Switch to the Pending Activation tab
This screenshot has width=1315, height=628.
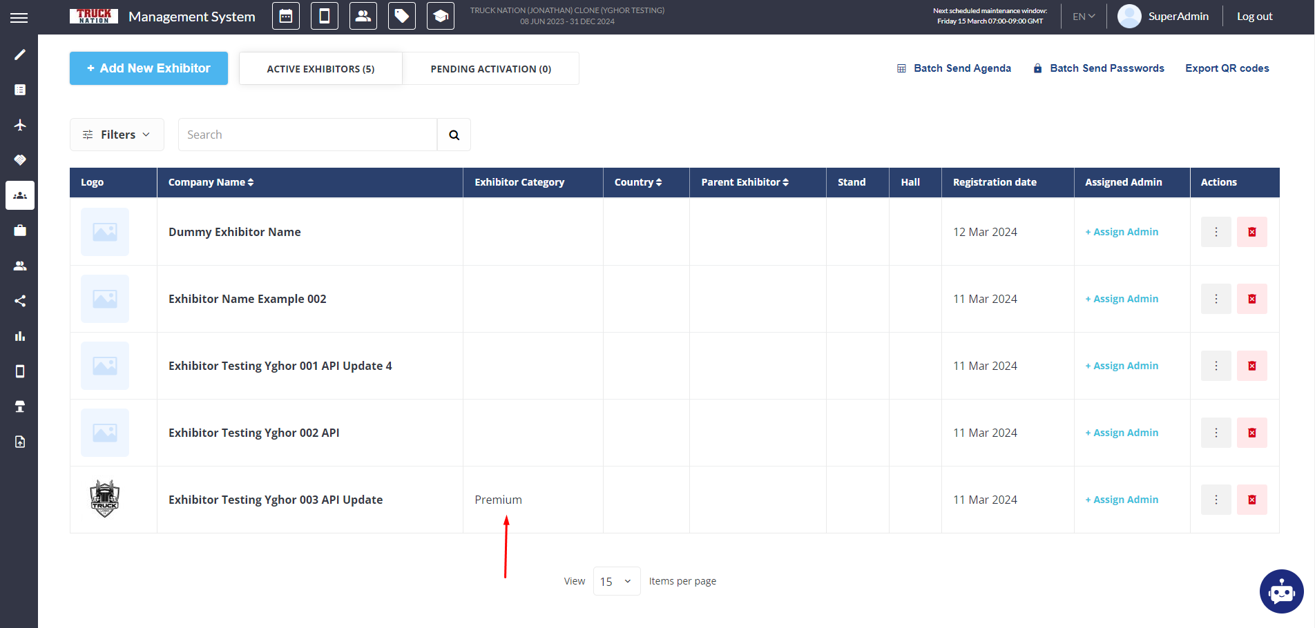pos(490,69)
